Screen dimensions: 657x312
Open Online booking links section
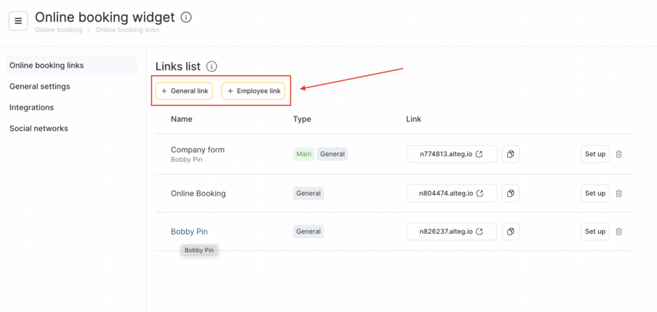tap(47, 65)
